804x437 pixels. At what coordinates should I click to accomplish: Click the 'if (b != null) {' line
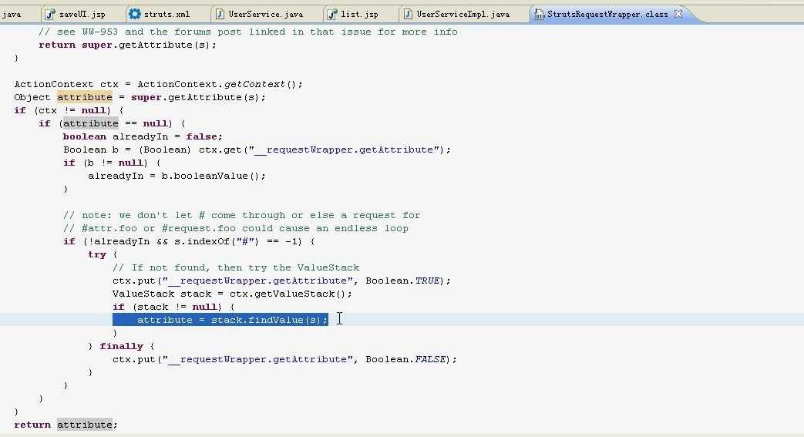[x=112, y=163]
